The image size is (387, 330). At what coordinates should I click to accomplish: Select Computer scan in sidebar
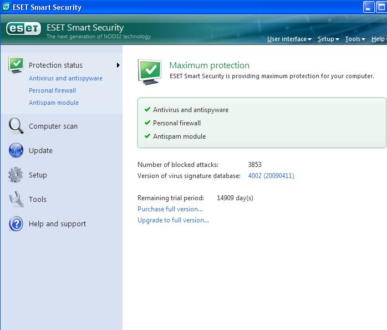(53, 126)
